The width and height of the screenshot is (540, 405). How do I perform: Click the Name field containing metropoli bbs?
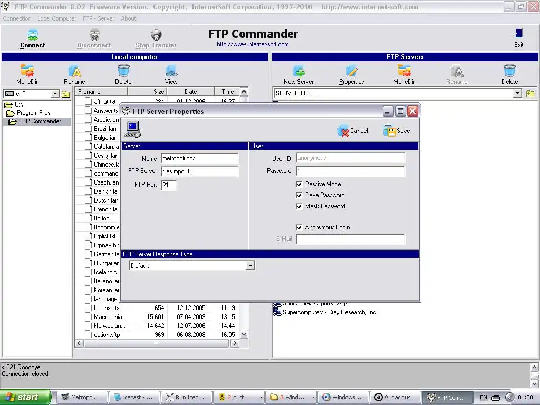[200, 158]
